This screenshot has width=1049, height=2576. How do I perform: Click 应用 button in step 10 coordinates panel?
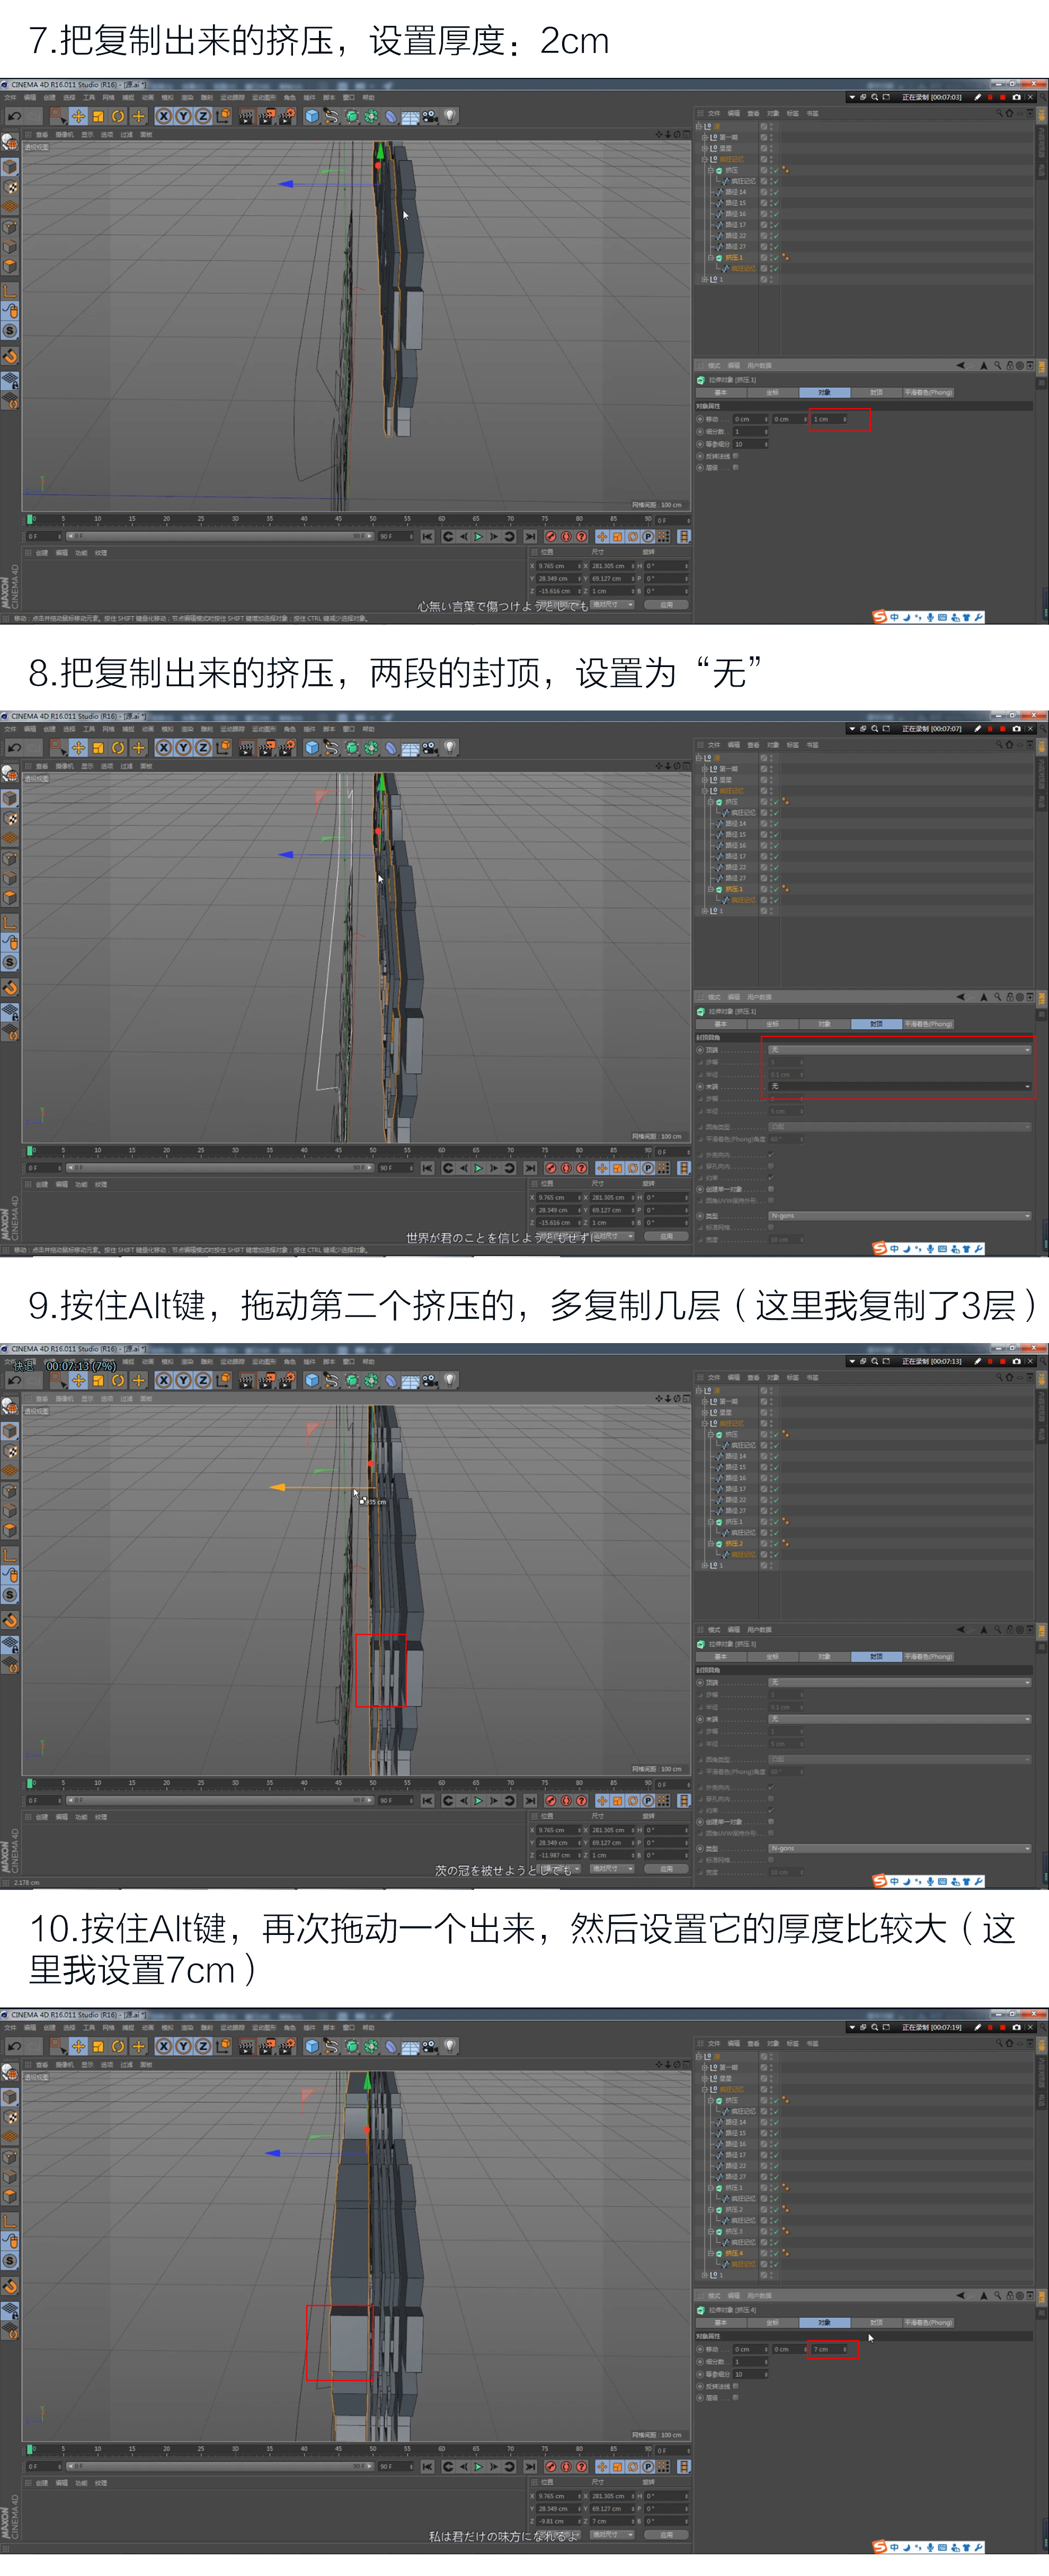(667, 2534)
